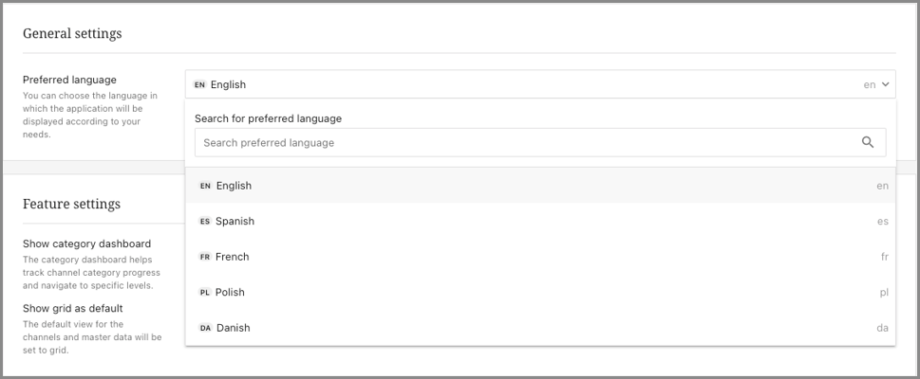
Task: Collapse the preferred language dropdown chevron
Action: pos(886,84)
